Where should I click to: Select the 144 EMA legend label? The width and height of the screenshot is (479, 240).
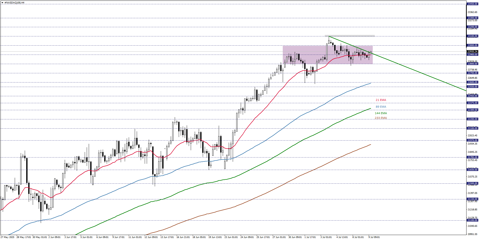pos(381,113)
